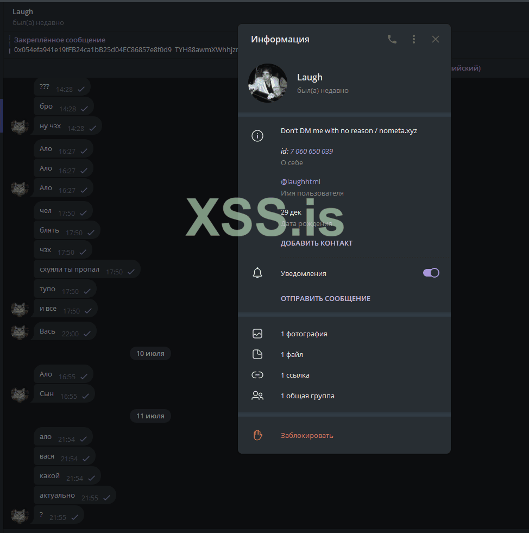Viewport: 529px width, 533px height.
Task: Select the message 'тупо' at 17:50
Action: (65, 289)
